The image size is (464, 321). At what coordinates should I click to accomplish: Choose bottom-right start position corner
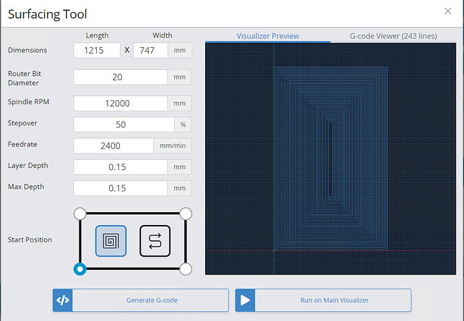coord(186,269)
